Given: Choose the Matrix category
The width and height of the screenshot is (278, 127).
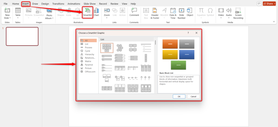Looking at the screenshot, I should pos(88,61).
